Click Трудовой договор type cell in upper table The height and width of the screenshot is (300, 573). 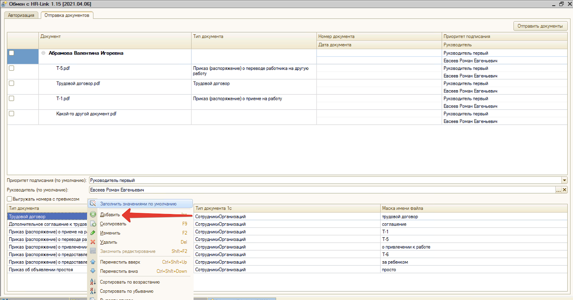pyautogui.click(x=254, y=87)
